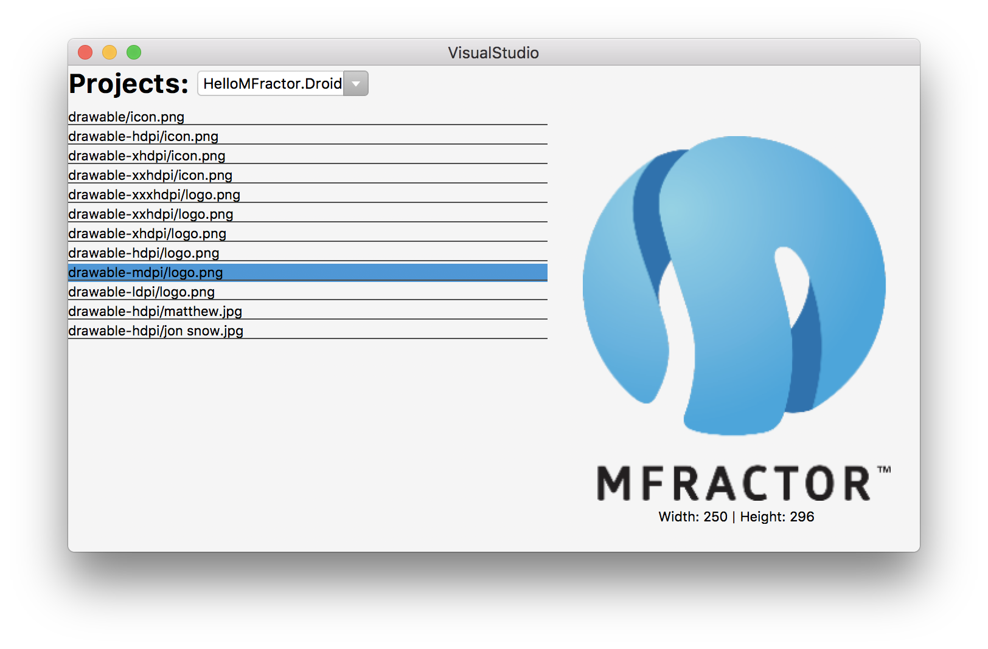Close the VisualStudio window
The image size is (988, 649).
coord(85,52)
